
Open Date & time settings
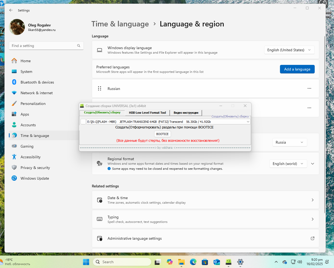(x=205, y=200)
